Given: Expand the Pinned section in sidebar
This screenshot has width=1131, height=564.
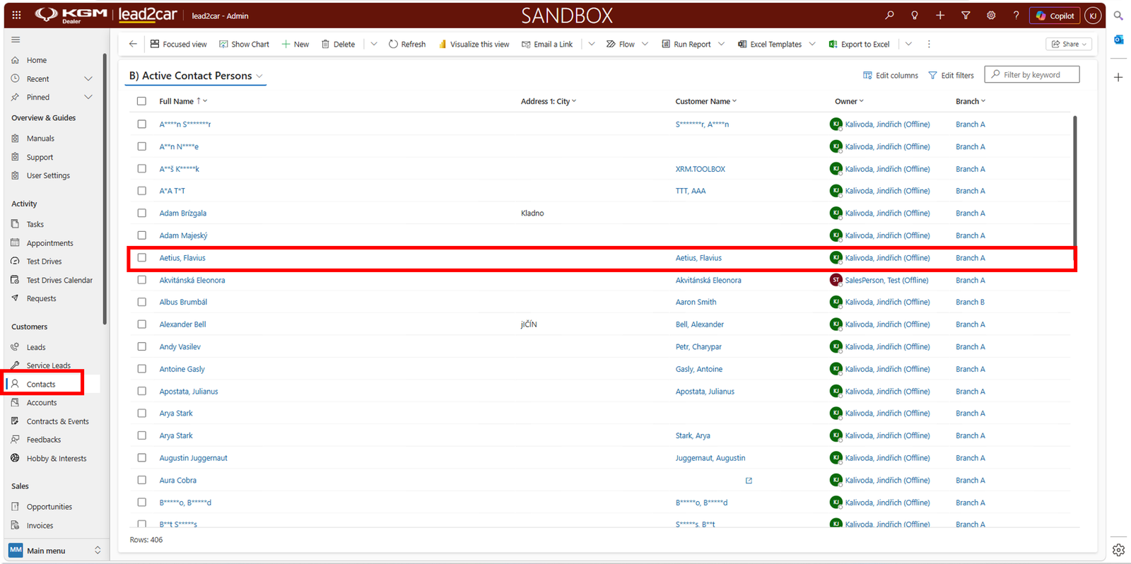Looking at the screenshot, I should tap(88, 97).
